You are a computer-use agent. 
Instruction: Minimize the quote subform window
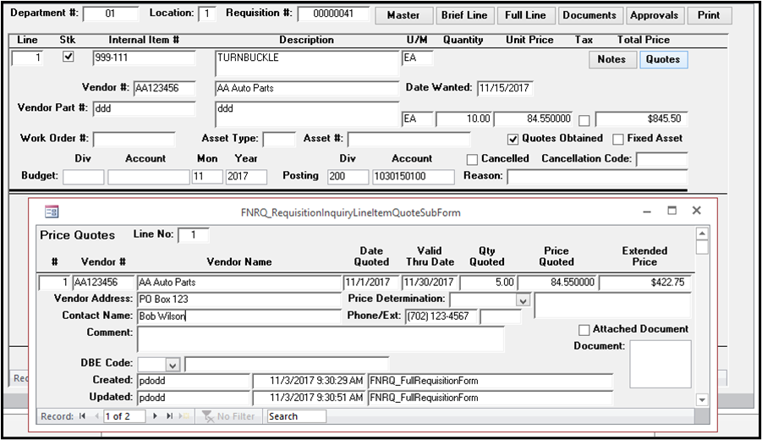pyautogui.click(x=647, y=212)
